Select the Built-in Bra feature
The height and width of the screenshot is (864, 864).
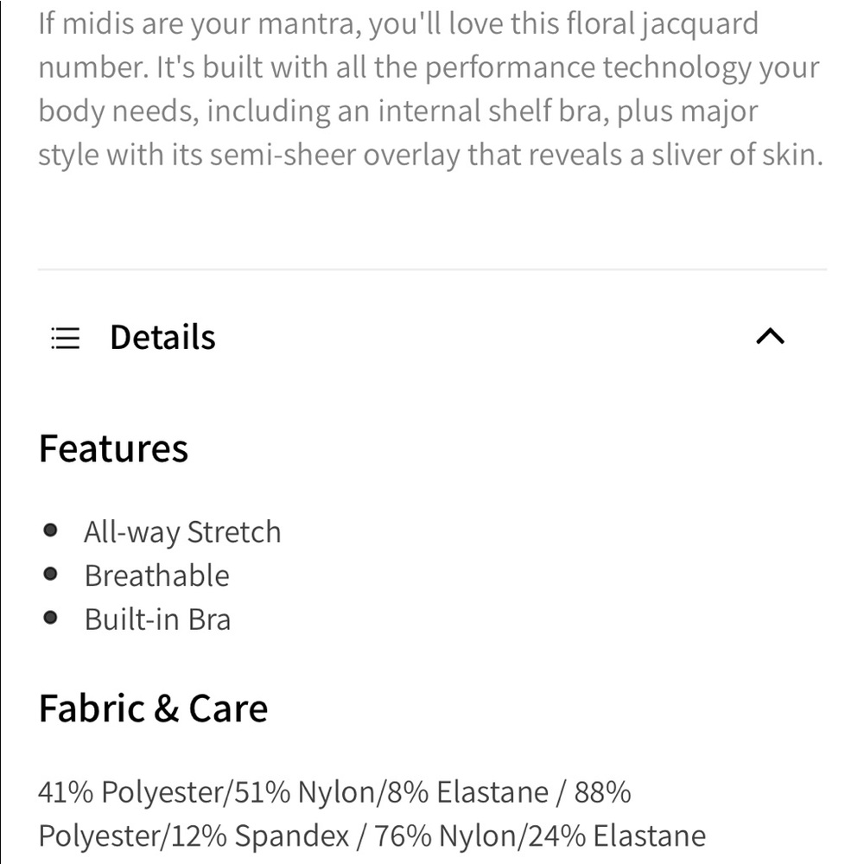156,618
